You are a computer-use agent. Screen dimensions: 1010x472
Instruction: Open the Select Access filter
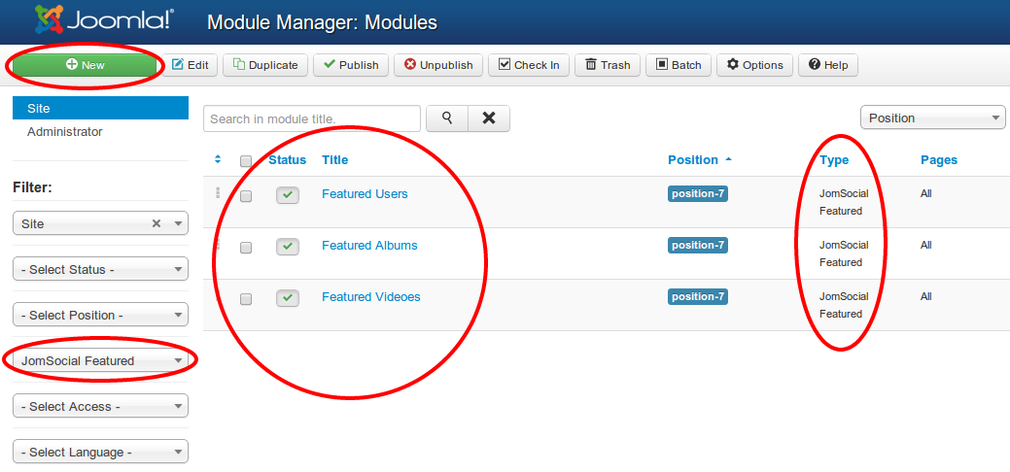(x=100, y=406)
